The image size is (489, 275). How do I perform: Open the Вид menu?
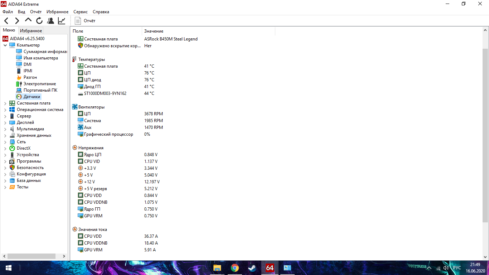pos(21,12)
